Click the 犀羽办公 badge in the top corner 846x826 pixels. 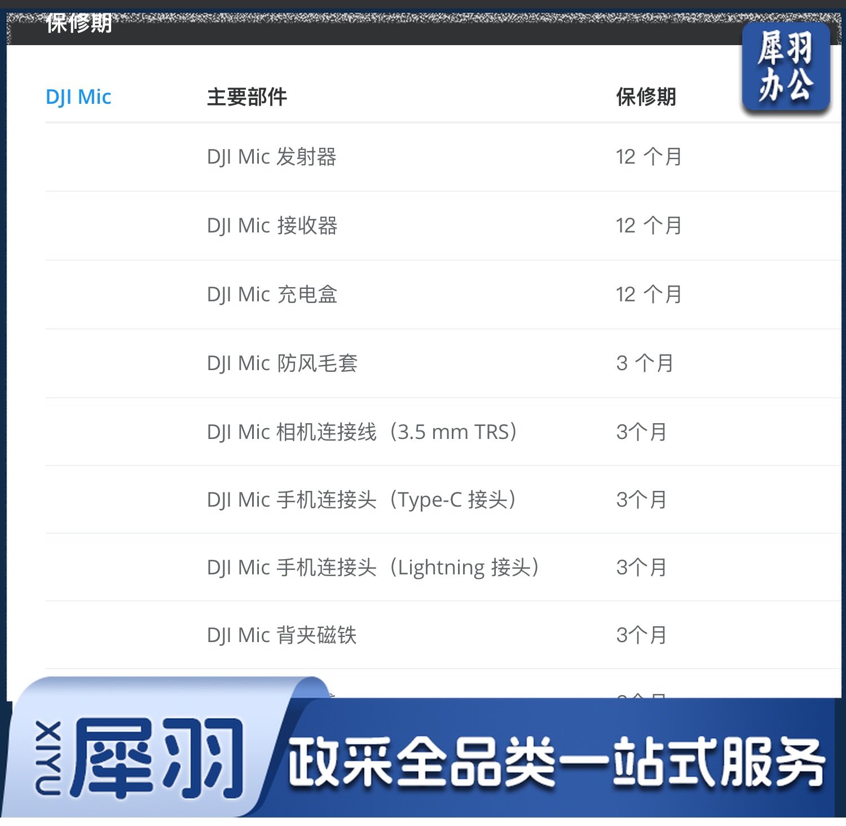point(786,68)
